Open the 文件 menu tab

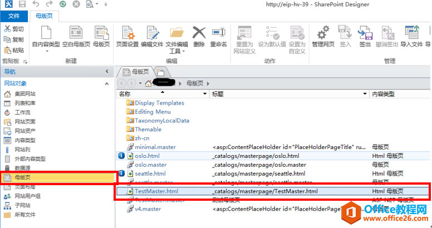click(14, 16)
